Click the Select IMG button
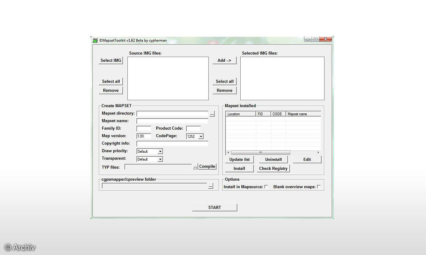Screen dimensions: 426x255 111,60
